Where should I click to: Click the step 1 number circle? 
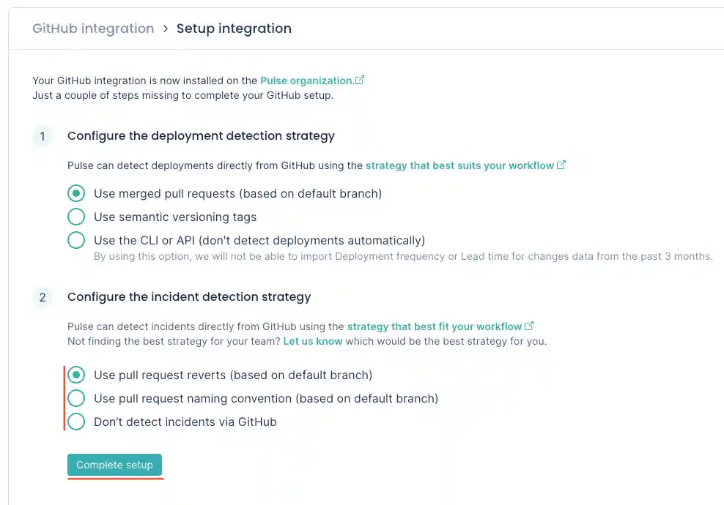coord(42,136)
